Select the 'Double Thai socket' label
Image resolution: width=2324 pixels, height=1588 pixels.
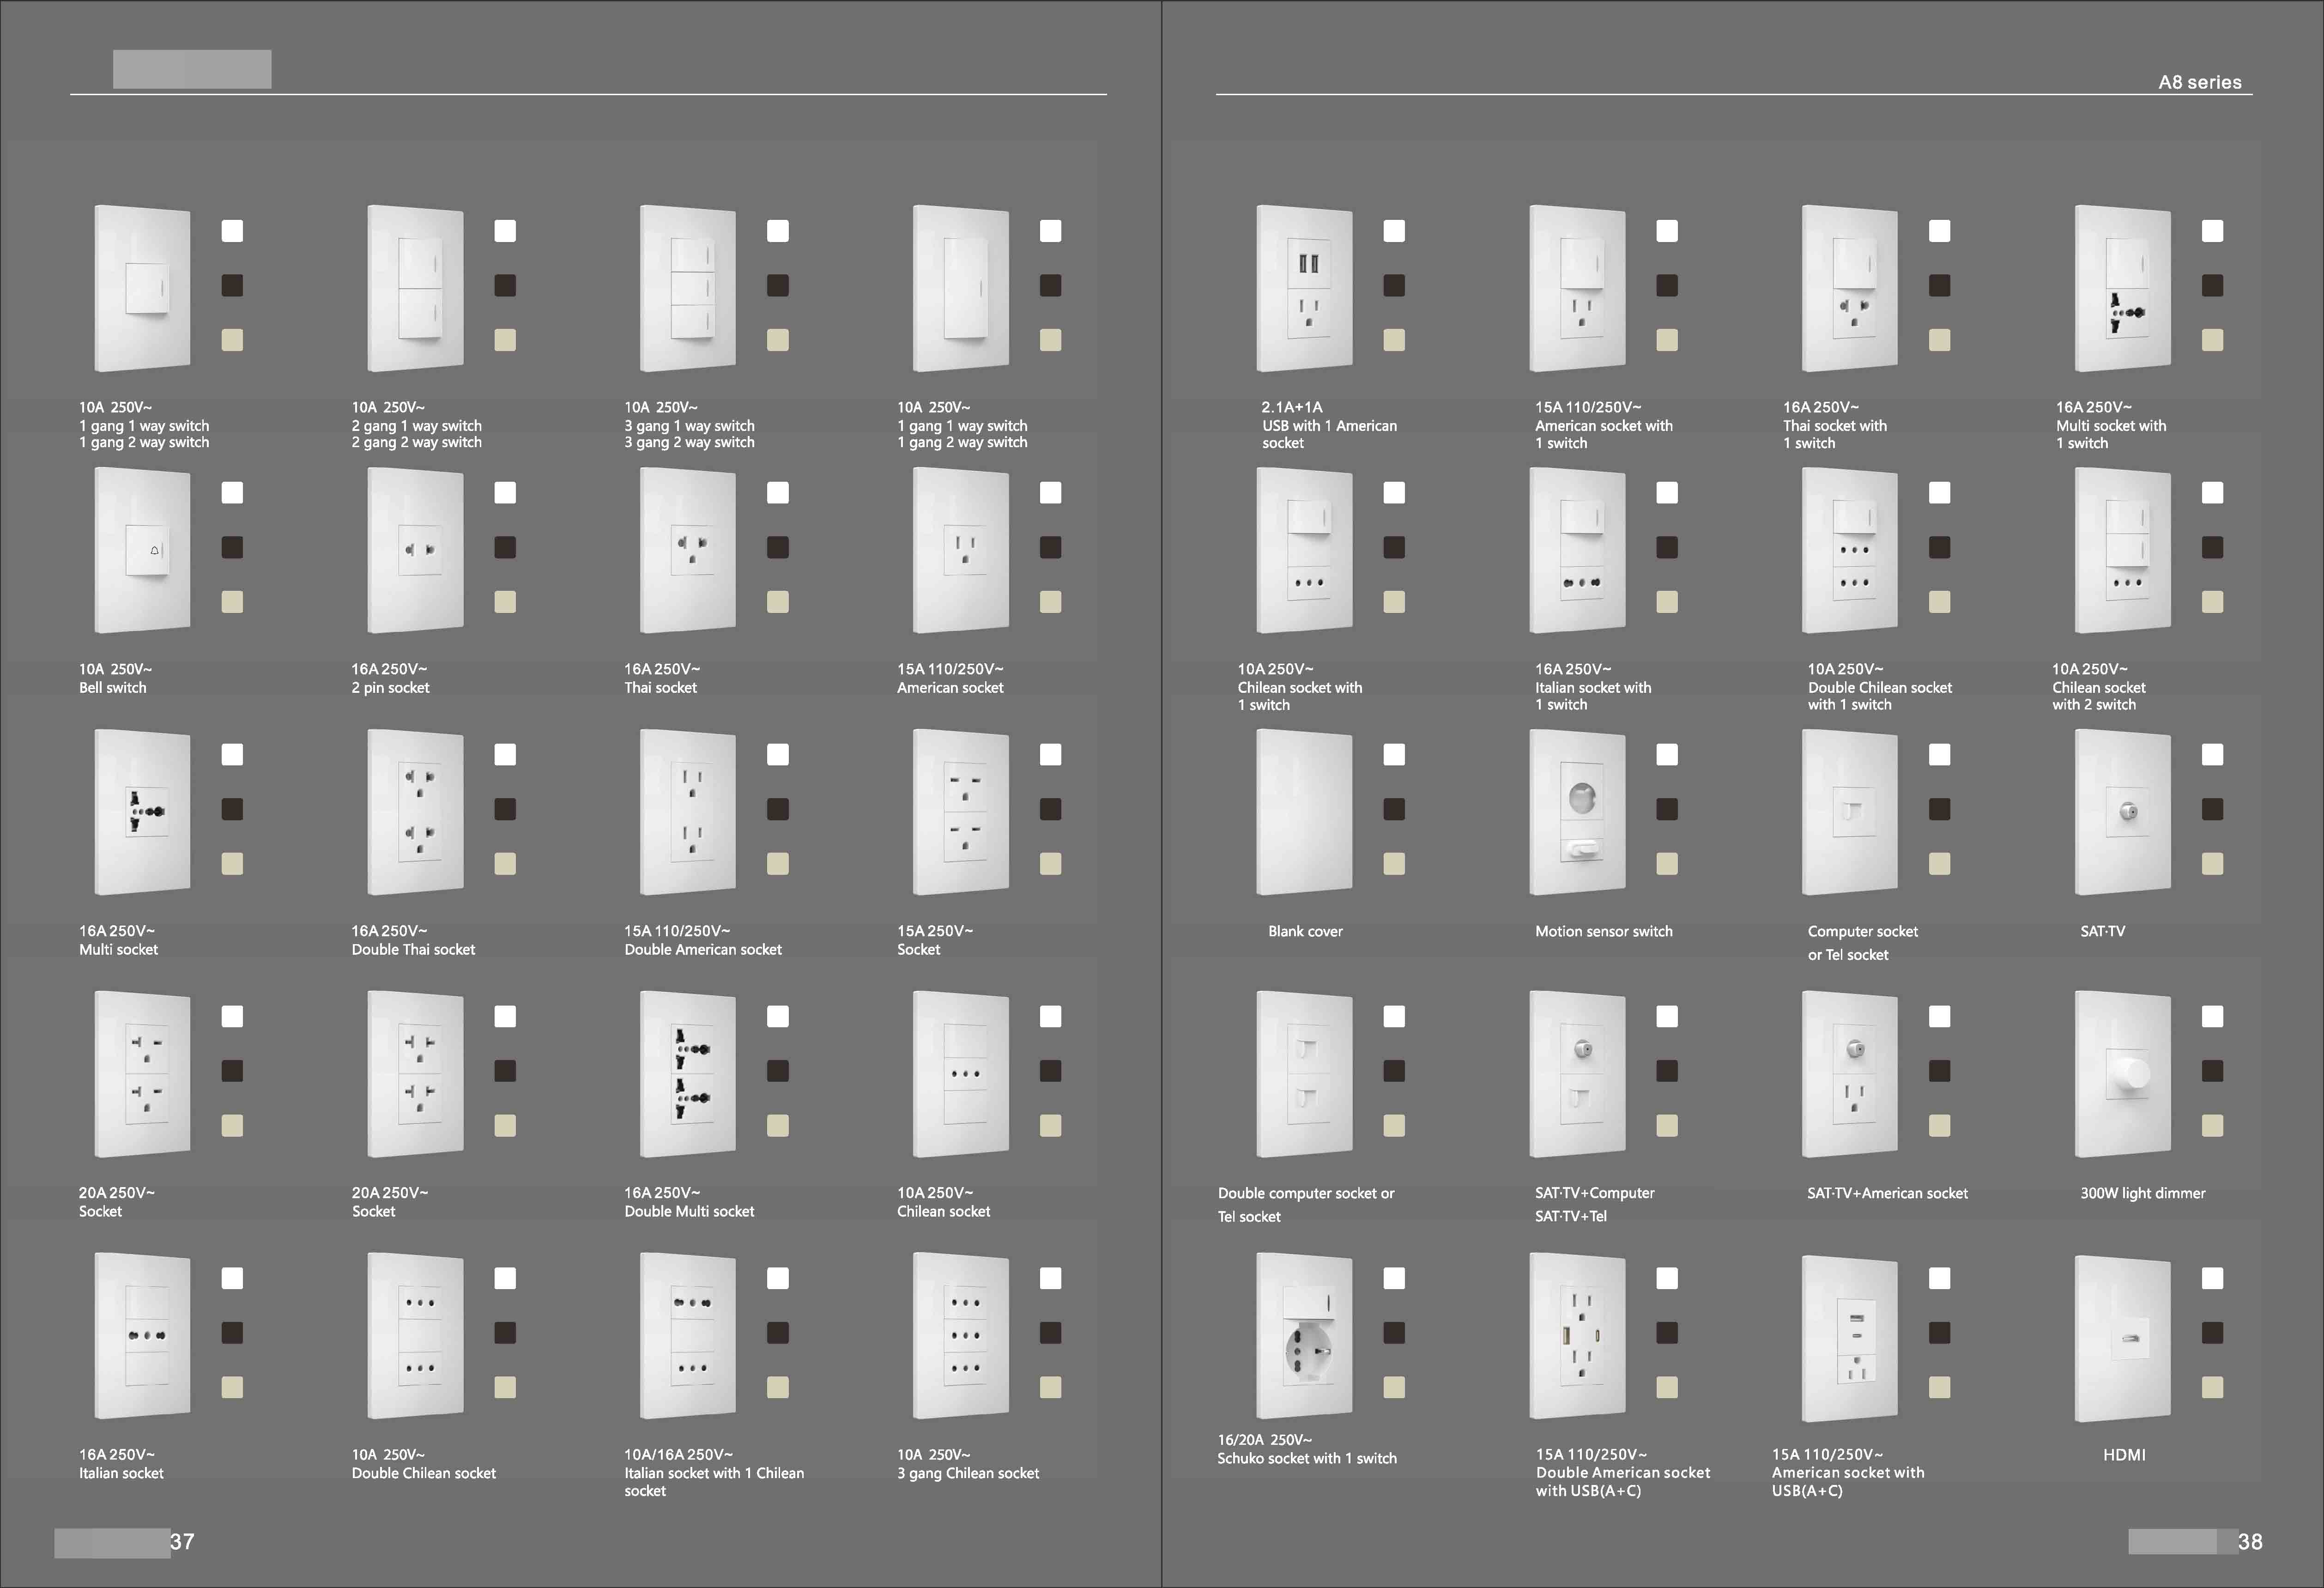413,949
